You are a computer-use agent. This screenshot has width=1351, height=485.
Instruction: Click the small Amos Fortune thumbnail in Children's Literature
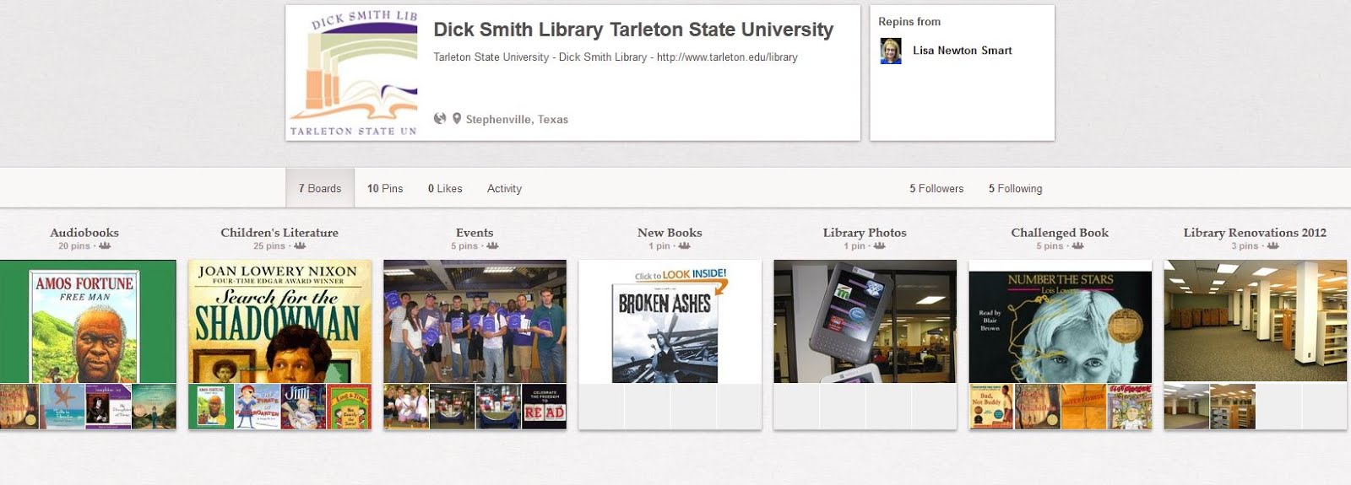210,407
